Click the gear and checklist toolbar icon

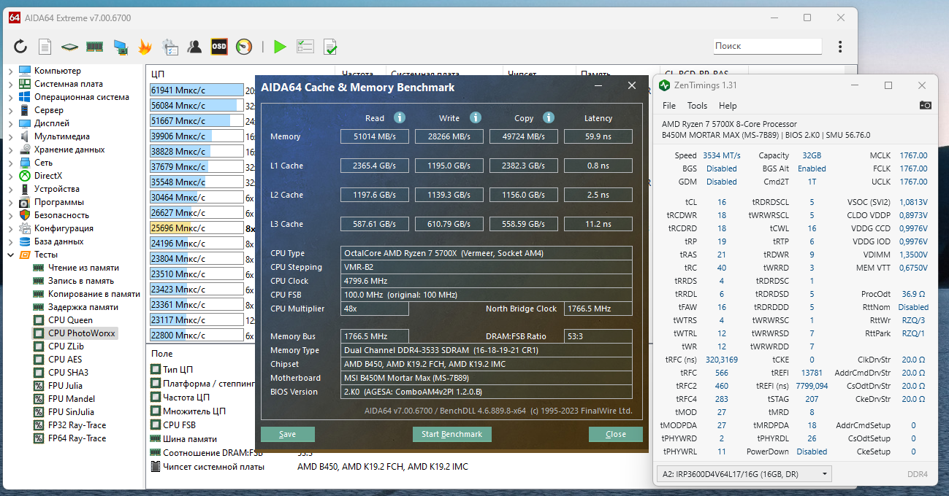pos(169,47)
